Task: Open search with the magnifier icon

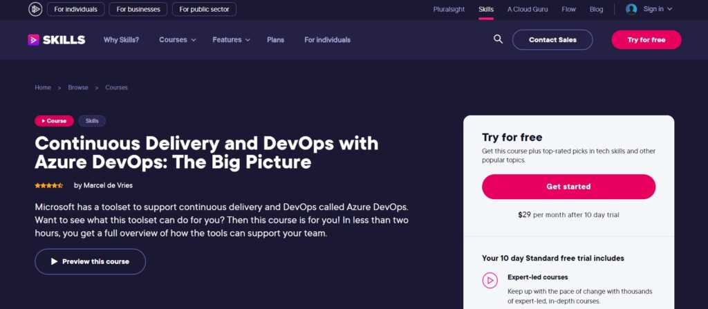Action: point(498,39)
